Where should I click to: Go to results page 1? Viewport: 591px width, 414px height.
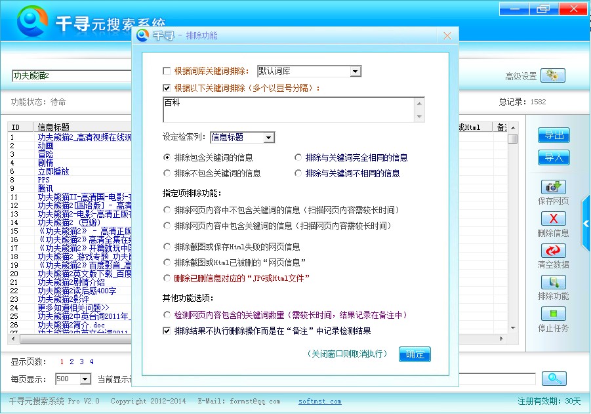(x=62, y=362)
